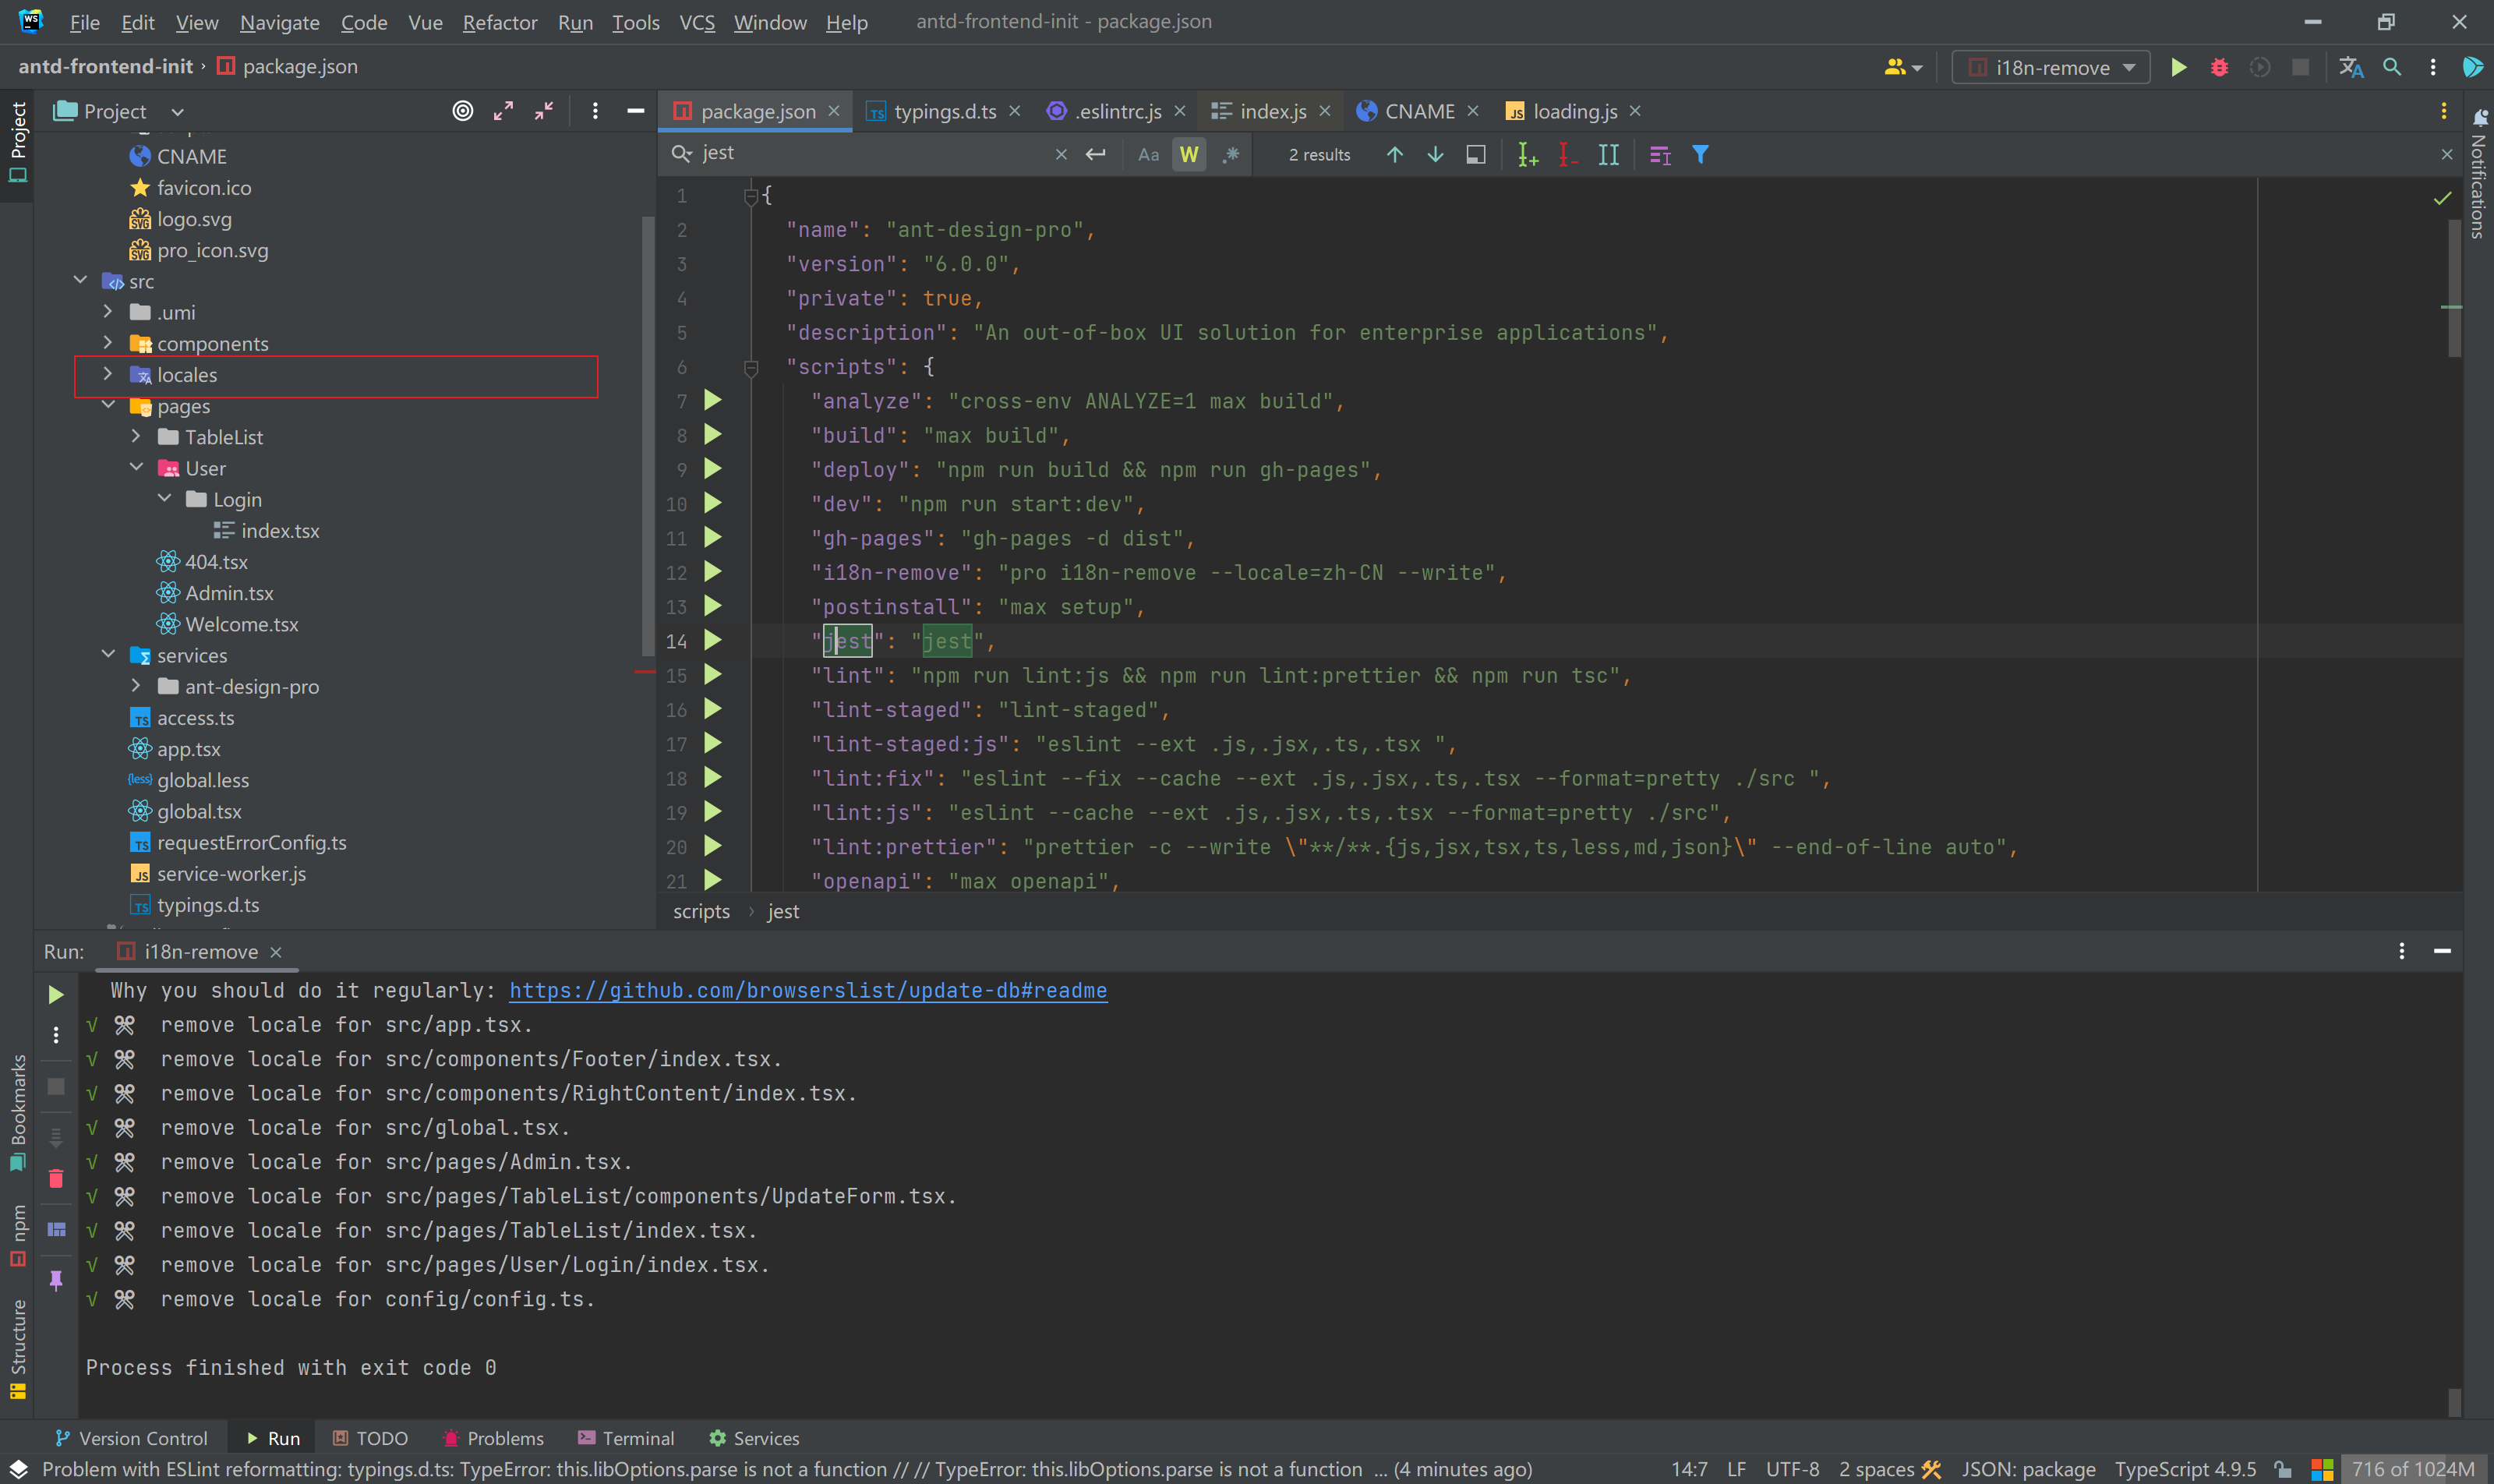Viewport: 2494px width, 1484px height.
Task: Open the search filter funnel
Action: (1700, 154)
